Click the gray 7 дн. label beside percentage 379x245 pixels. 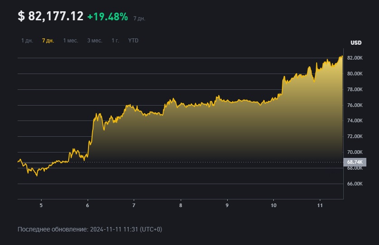click(140, 18)
